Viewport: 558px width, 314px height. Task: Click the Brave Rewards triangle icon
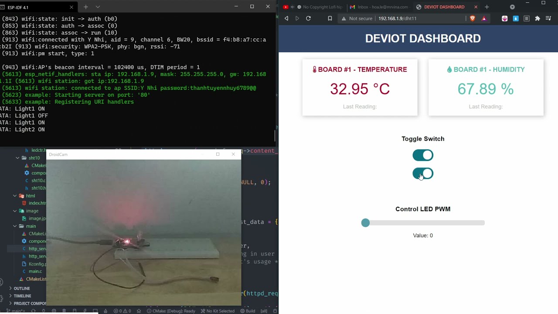point(484,18)
